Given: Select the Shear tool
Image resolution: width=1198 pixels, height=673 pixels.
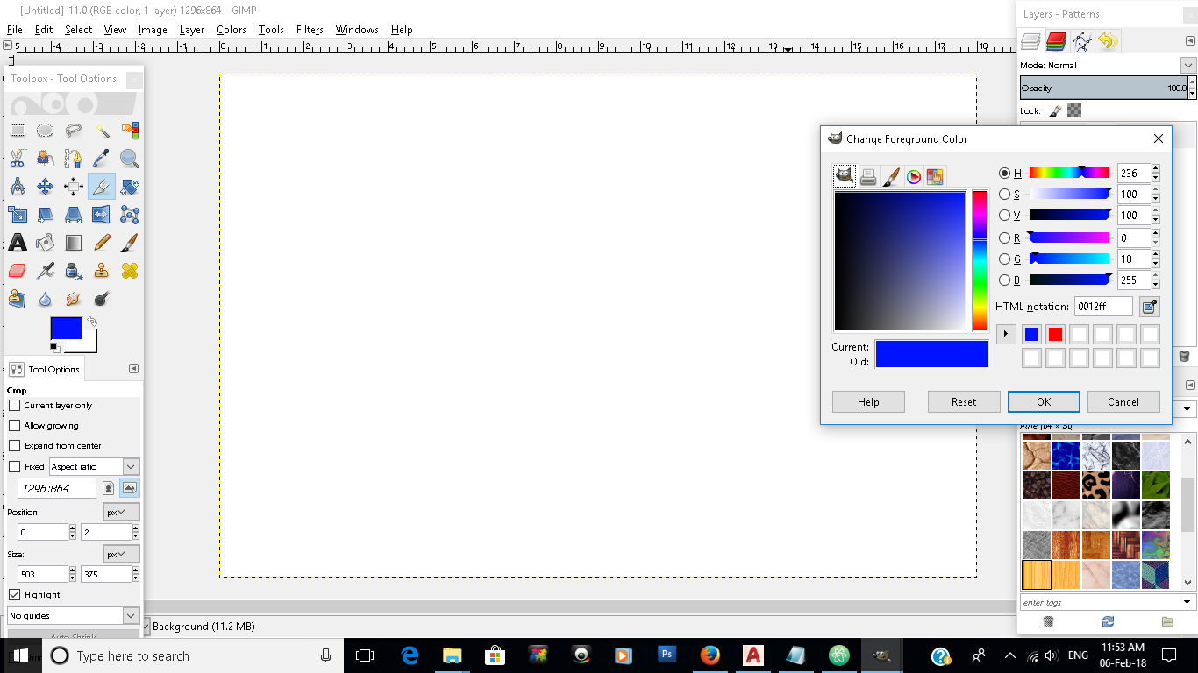Looking at the screenshot, I should 46,215.
